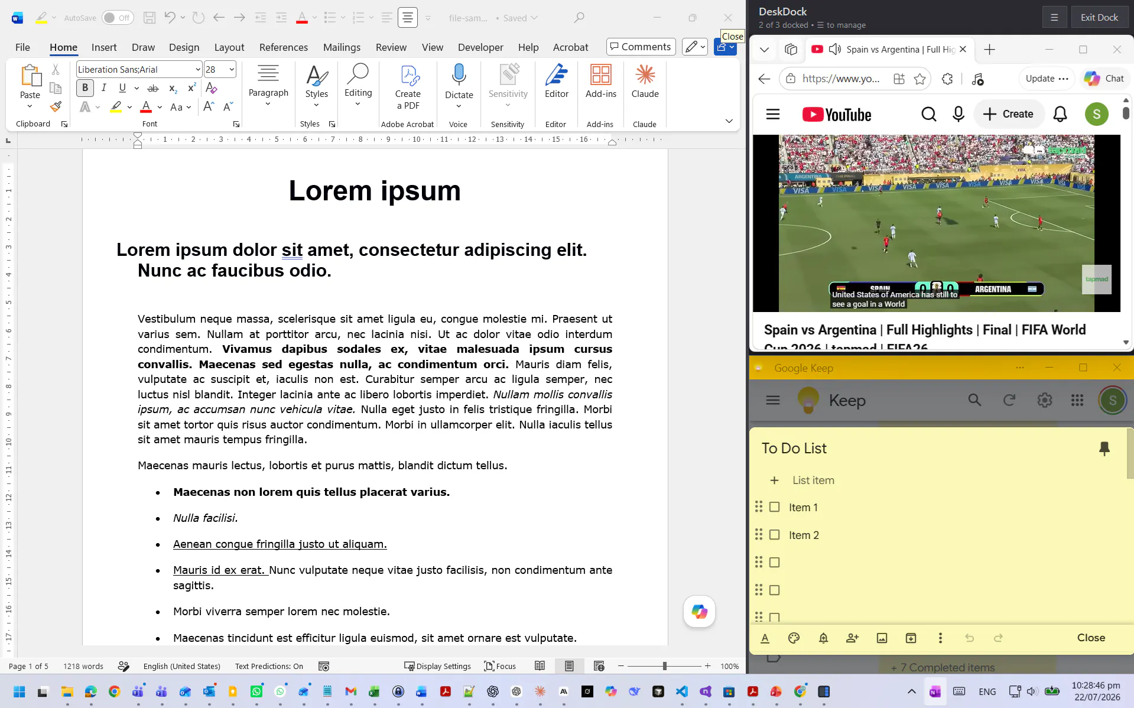The image size is (1134, 708).
Task: Open Keep settings gear icon
Action: pyautogui.click(x=1044, y=400)
